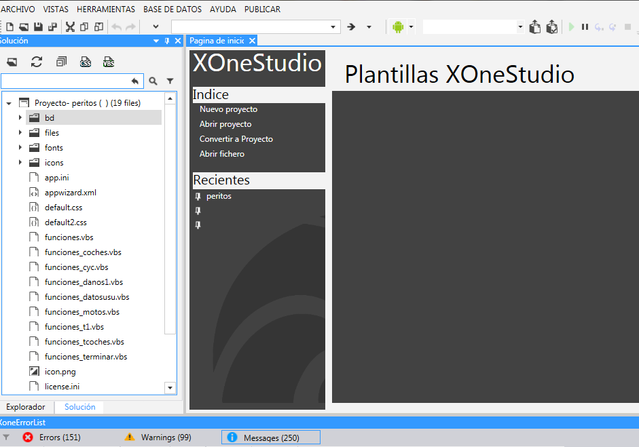Expand the icons folder

[x=20, y=162]
